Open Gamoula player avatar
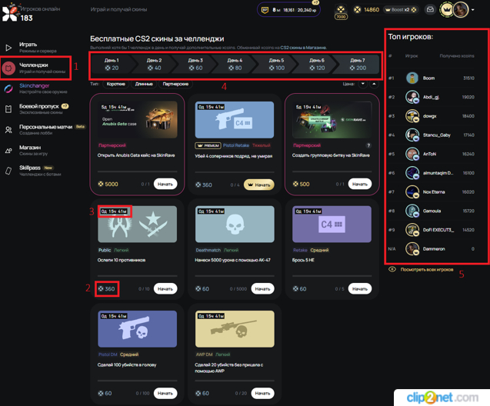490x406 pixels. tap(412, 211)
